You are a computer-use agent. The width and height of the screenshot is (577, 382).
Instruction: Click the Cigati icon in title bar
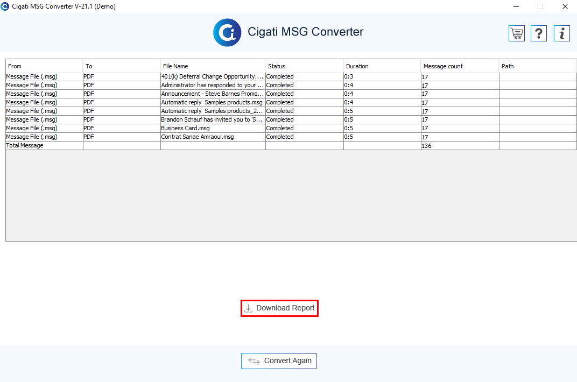point(5,6)
